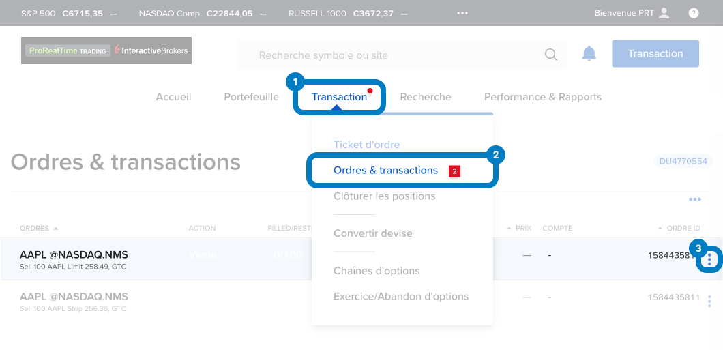The height and width of the screenshot is (350, 723).
Task: Click the Recherche symbole ou site field
Action: pos(396,55)
